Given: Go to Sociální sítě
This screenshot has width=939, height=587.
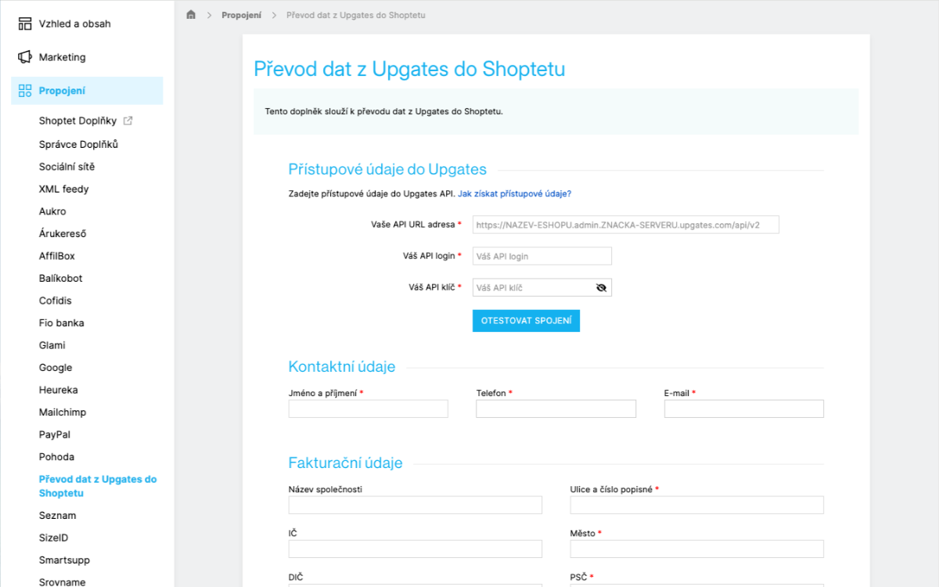Looking at the screenshot, I should pos(67,167).
